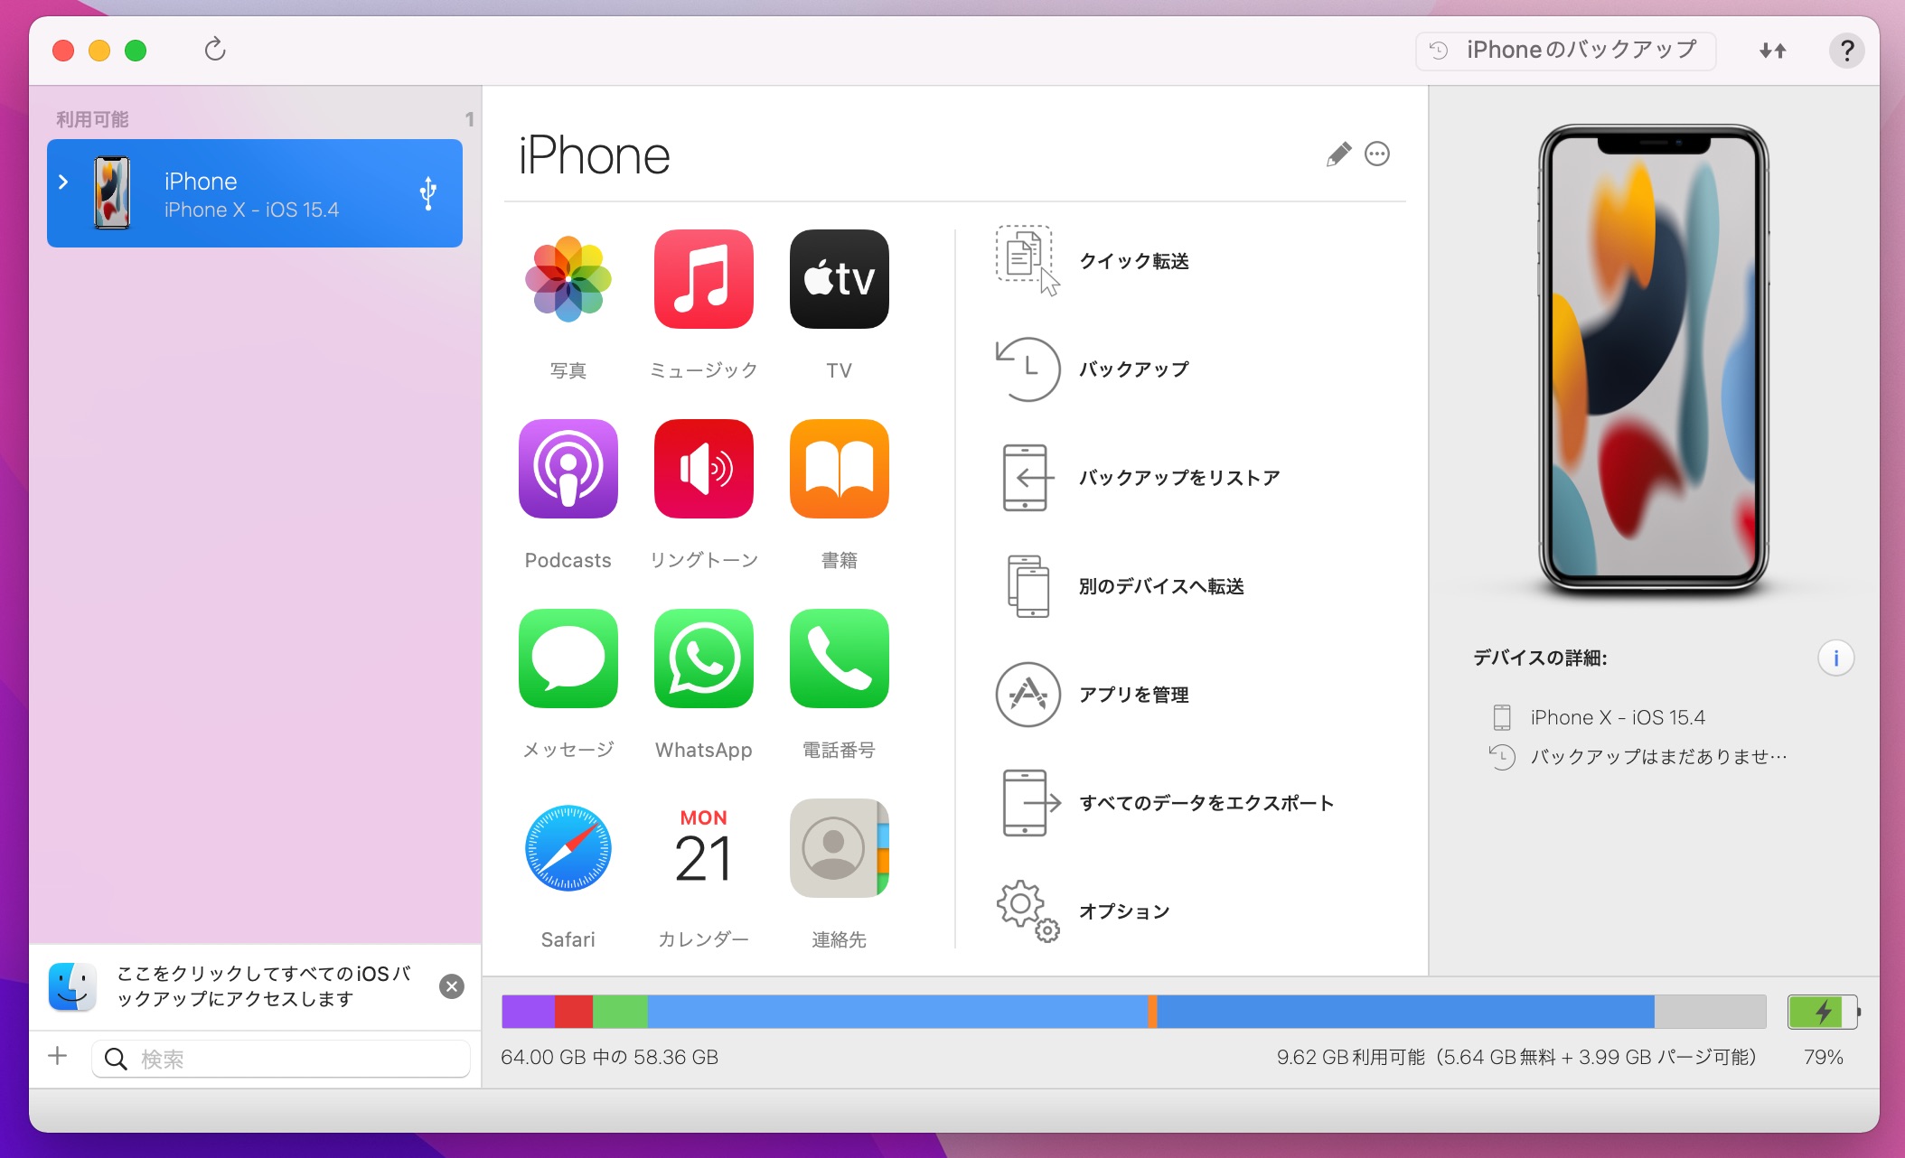The height and width of the screenshot is (1158, 1905).
Task: Open the help question mark button
Action: point(1847,51)
